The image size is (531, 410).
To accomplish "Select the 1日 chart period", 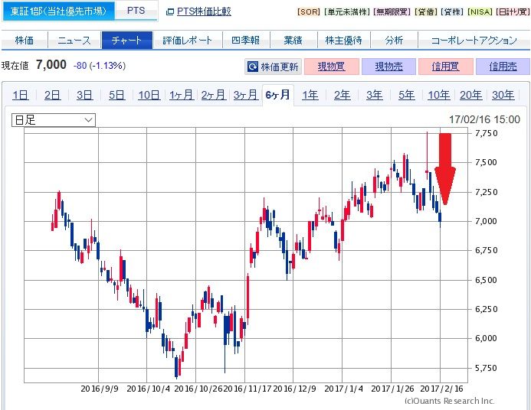I will click(21, 95).
